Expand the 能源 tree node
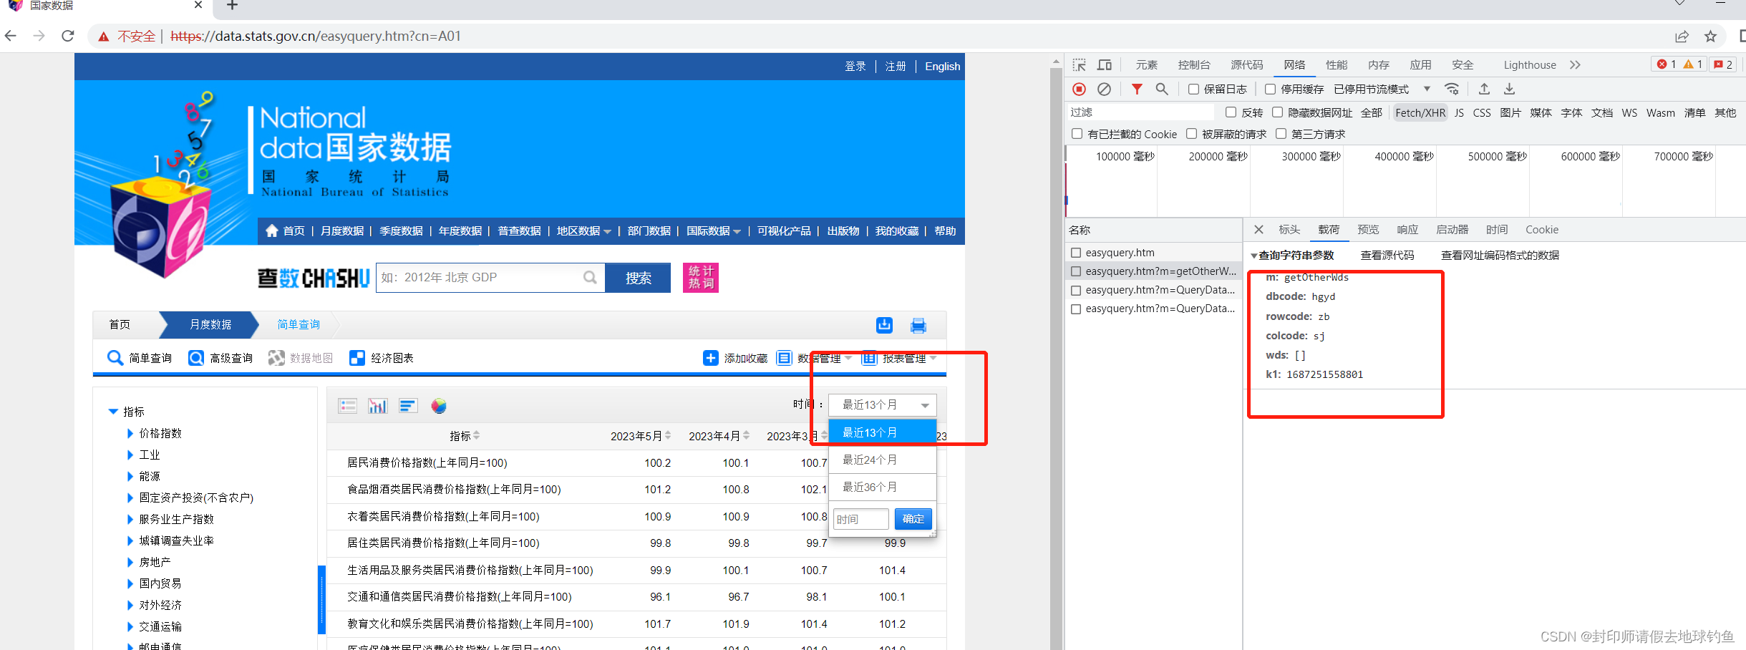Screen dimensions: 1746x650 point(130,476)
